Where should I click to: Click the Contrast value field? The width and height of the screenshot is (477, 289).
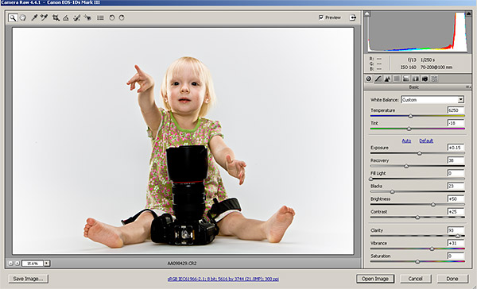(456, 211)
